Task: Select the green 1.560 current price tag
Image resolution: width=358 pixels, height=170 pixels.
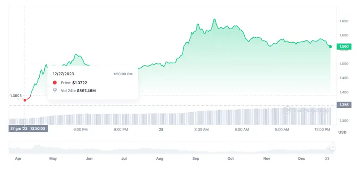Action: (x=344, y=47)
